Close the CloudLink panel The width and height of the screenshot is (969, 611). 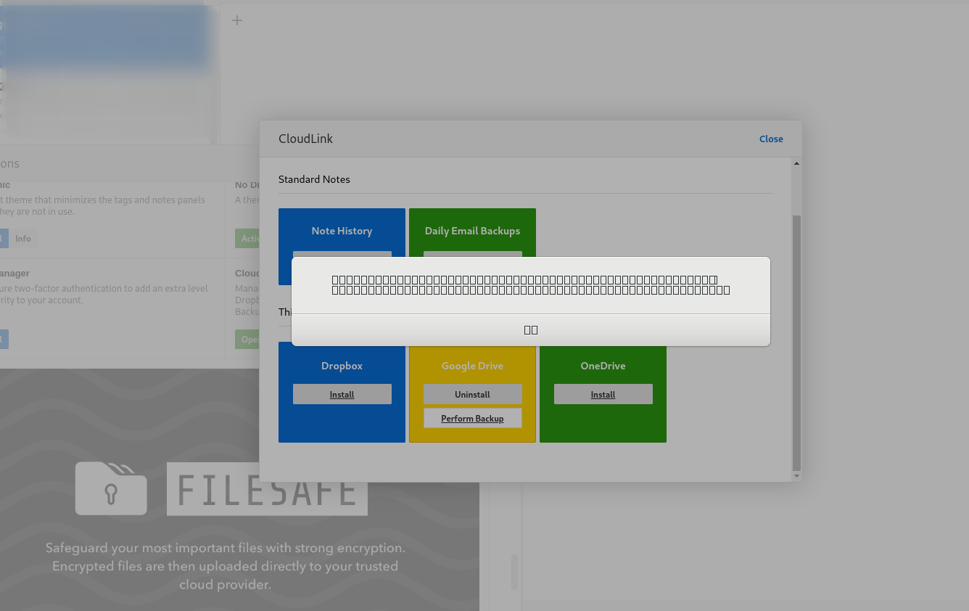click(771, 139)
